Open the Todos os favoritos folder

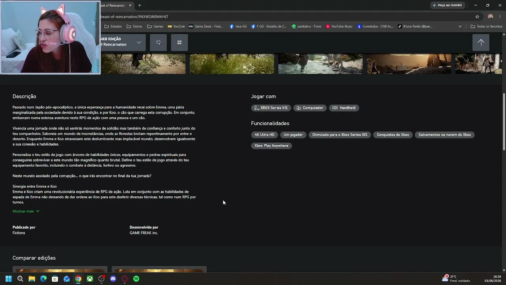486,27
